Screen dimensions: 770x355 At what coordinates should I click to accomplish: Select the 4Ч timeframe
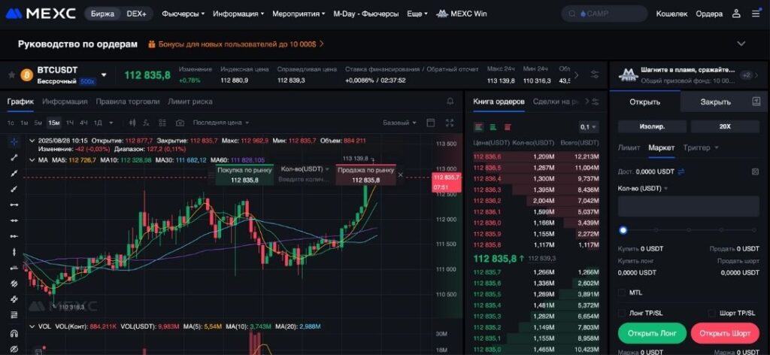pyautogui.click(x=83, y=123)
